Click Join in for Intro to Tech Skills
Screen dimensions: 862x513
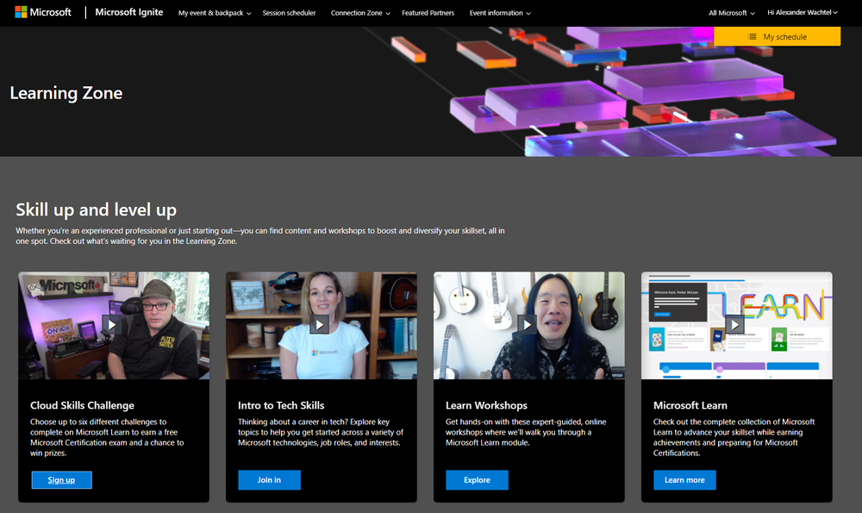pos(269,480)
